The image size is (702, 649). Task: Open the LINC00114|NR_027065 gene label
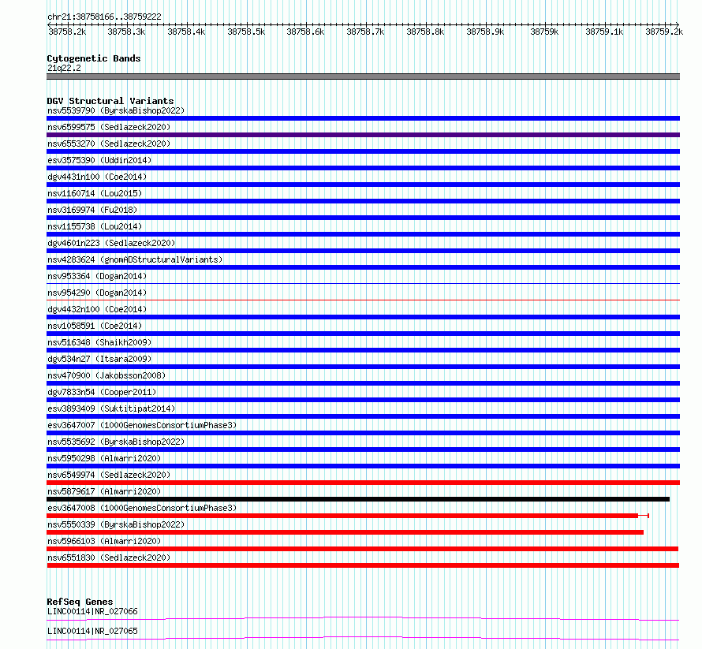[92, 631]
